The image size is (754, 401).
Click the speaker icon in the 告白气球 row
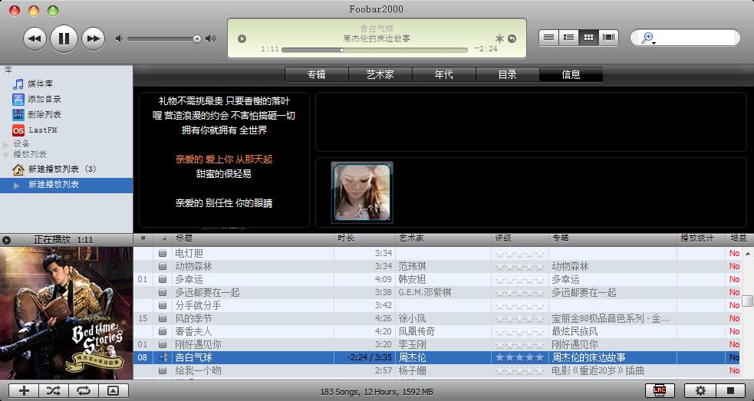(x=163, y=357)
